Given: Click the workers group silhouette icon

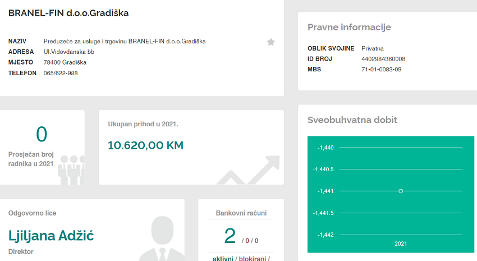Looking at the screenshot, I should (71, 170).
